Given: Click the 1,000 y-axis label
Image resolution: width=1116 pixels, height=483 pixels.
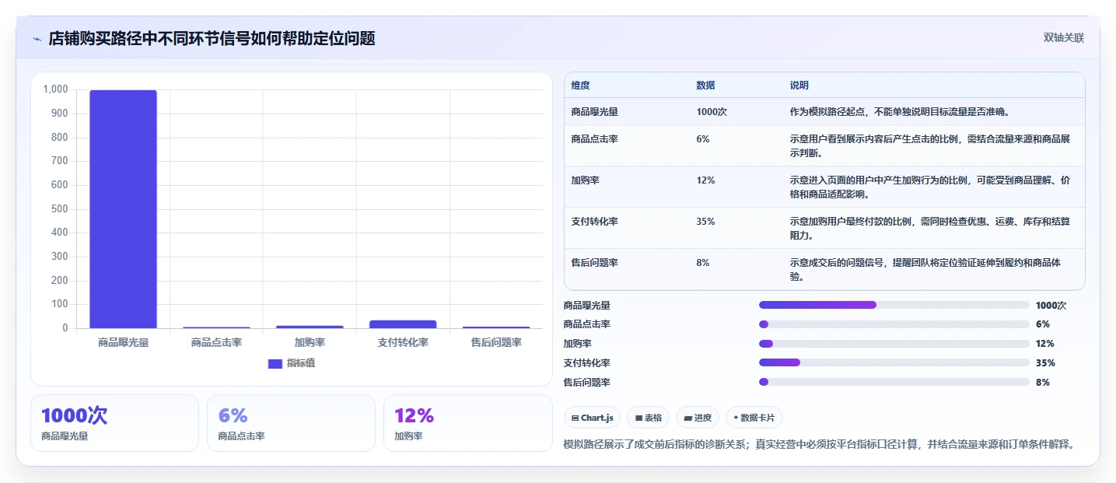Looking at the screenshot, I should tap(56, 89).
